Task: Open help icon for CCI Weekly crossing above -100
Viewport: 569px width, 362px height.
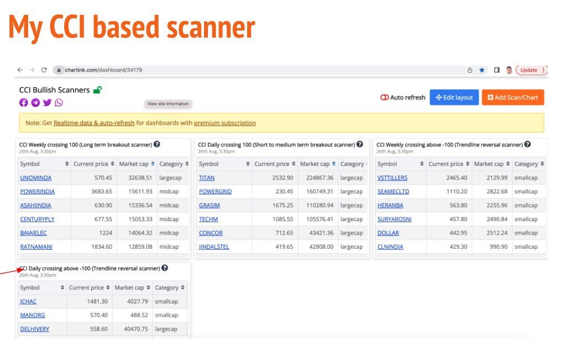Action: [528, 144]
